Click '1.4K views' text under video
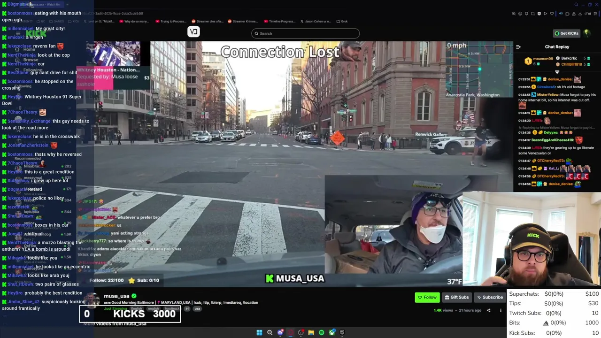Image resolution: width=601 pixels, height=338 pixels. pos(443,310)
